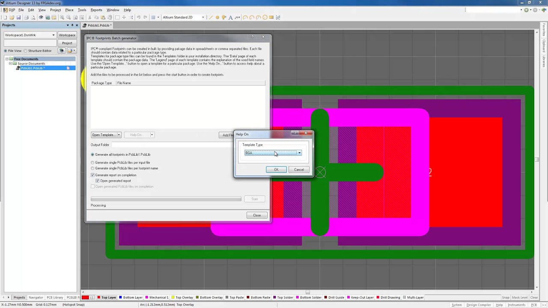The image size is (548, 308).
Task: Click Close in the Batch generator dialog
Action: click(257, 215)
